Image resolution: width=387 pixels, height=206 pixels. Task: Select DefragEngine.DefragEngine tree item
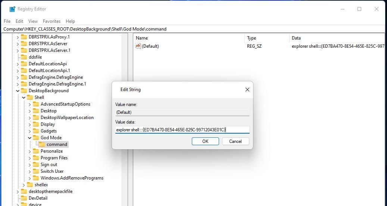[x=56, y=77]
